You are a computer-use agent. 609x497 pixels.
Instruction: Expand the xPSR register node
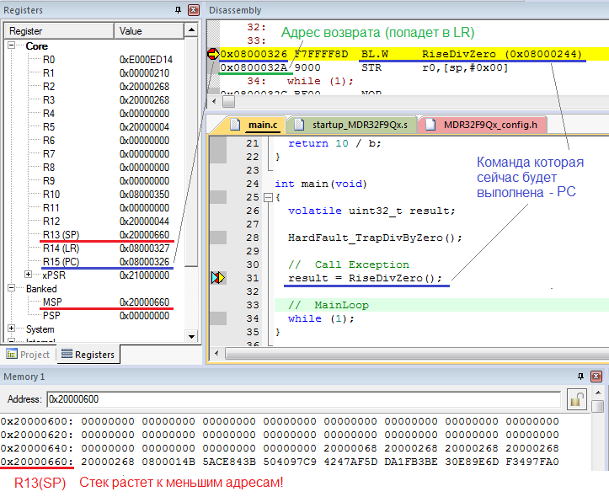point(29,275)
